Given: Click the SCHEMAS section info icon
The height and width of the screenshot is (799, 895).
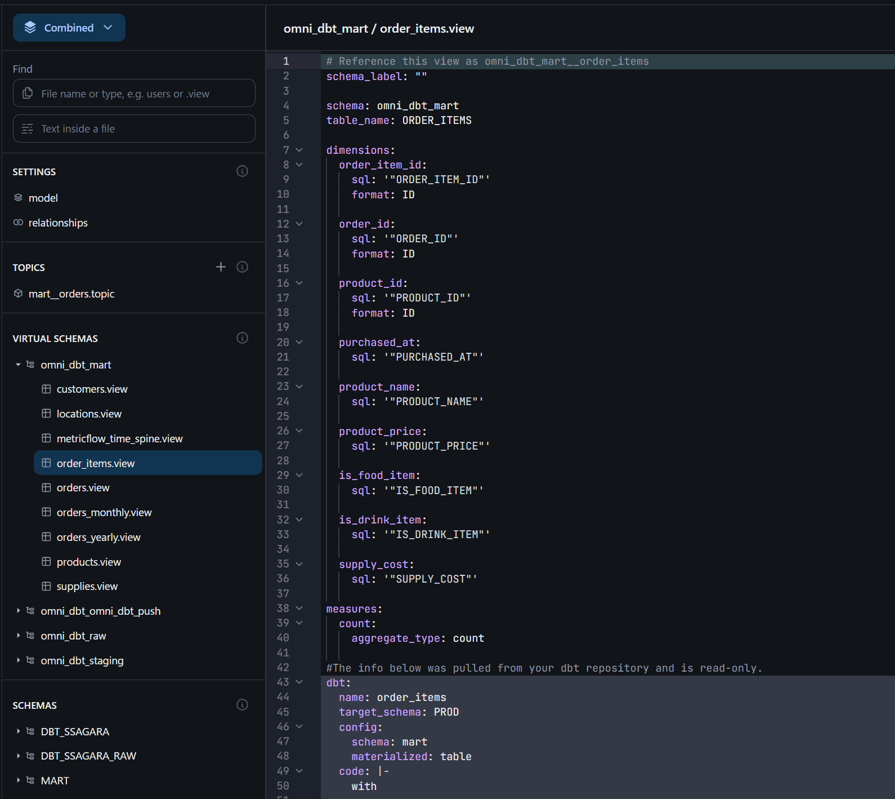Looking at the screenshot, I should point(242,705).
